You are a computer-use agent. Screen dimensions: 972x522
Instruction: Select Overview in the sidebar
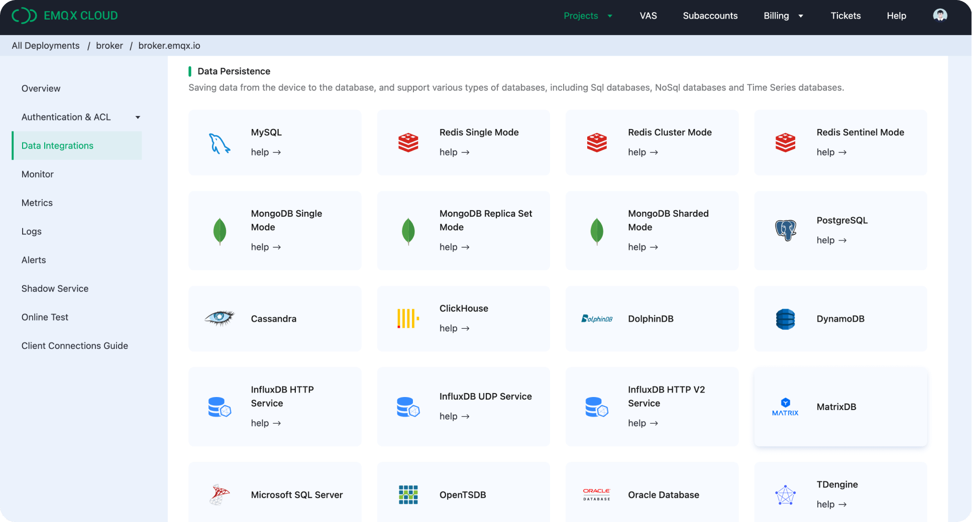pos(41,88)
